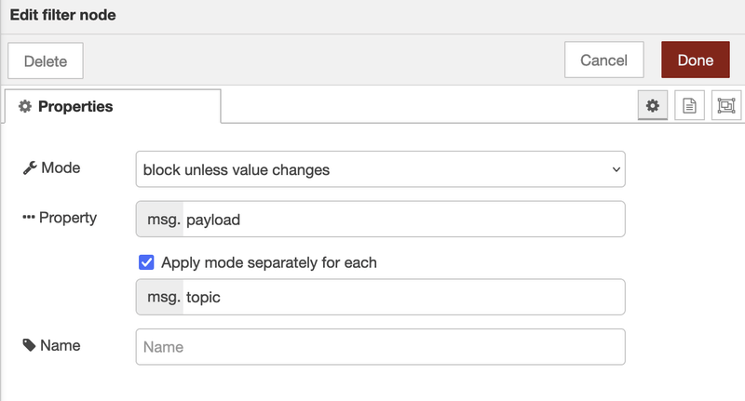Viewport: 745px width, 401px height.
Task: Open the node appearance icon
Action: (x=726, y=105)
